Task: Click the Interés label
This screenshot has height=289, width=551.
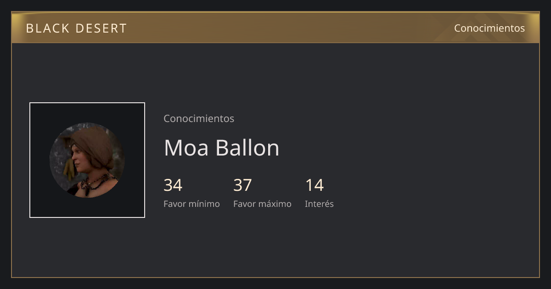Action: pyautogui.click(x=319, y=204)
